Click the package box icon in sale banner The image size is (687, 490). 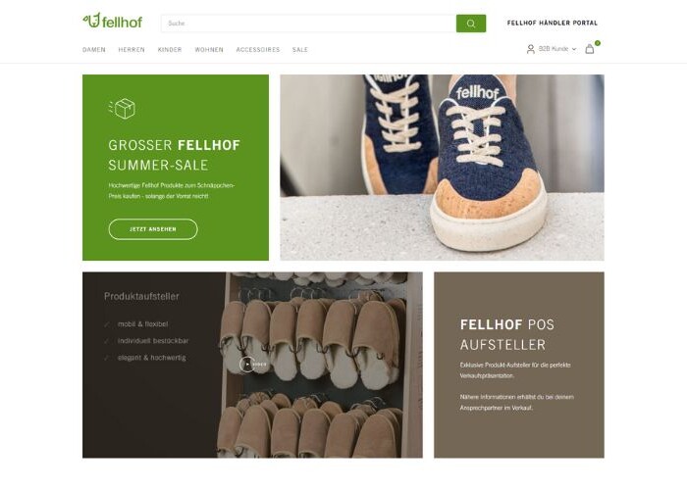point(123,109)
